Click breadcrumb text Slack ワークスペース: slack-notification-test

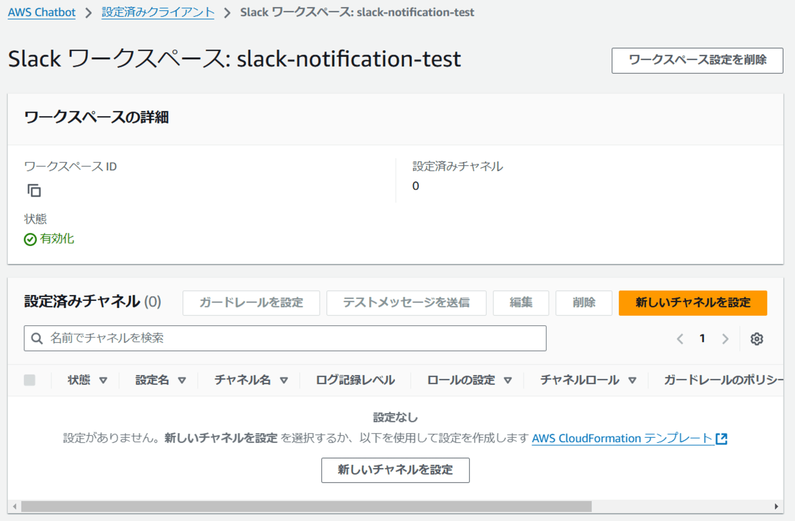coord(357,12)
